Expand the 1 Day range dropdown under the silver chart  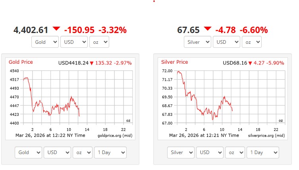pyautogui.click(x=262, y=152)
